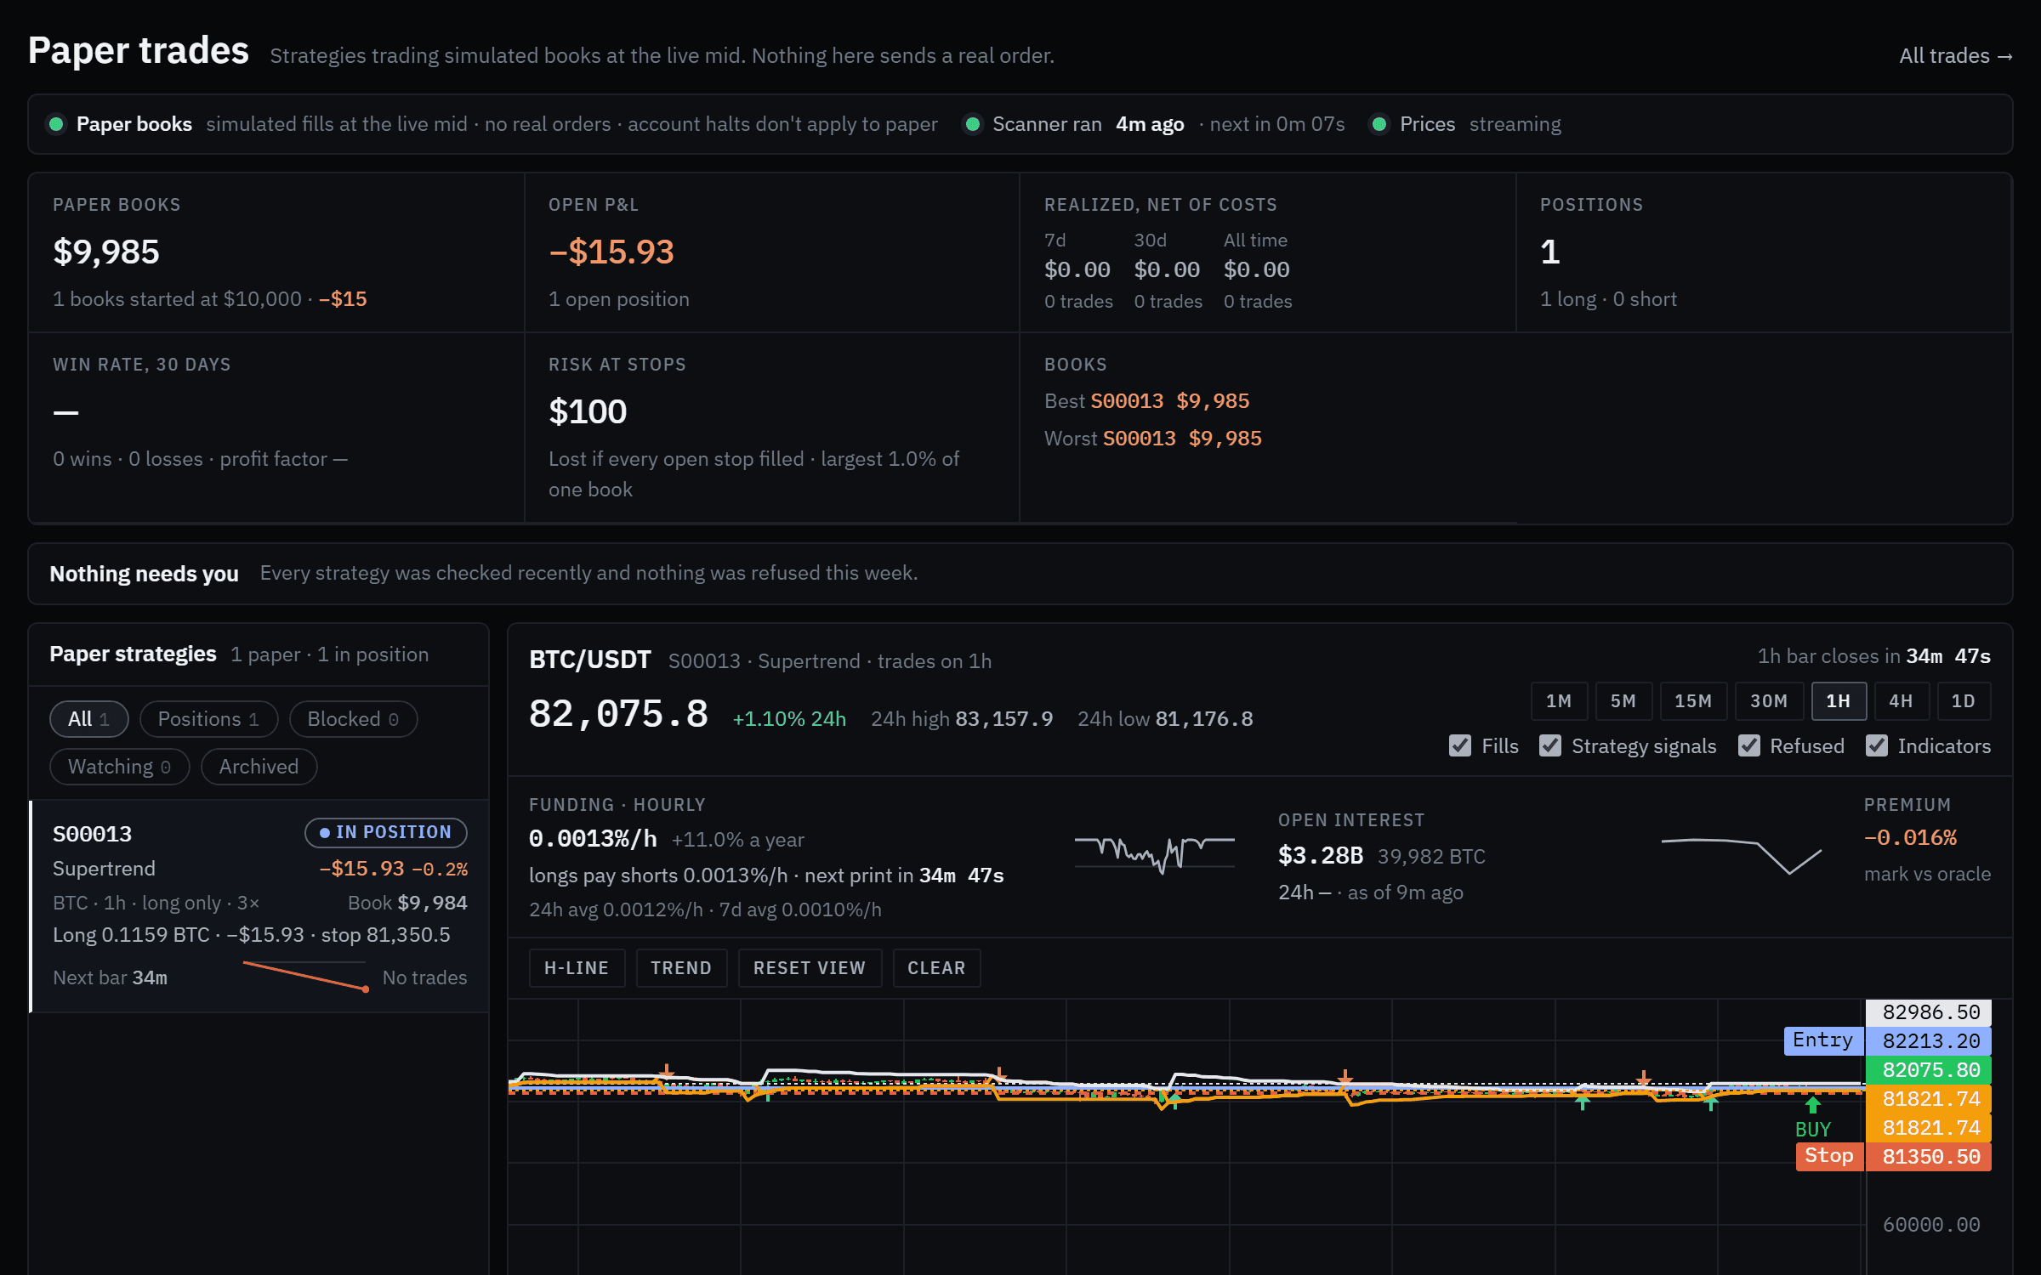Toggle the Strategy signals checkbox

click(x=1550, y=745)
